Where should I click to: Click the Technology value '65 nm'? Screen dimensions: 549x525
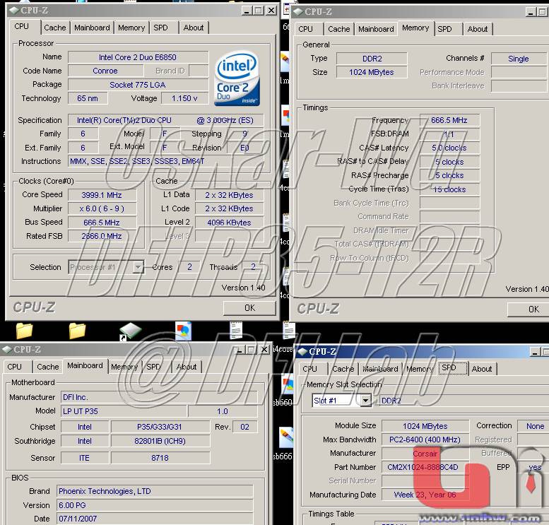(x=88, y=98)
